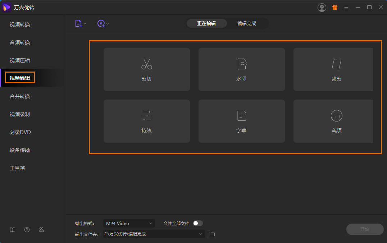Switch to the 编辑完成 tab
This screenshot has height=243, width=387.
click(x=247, y=23)
